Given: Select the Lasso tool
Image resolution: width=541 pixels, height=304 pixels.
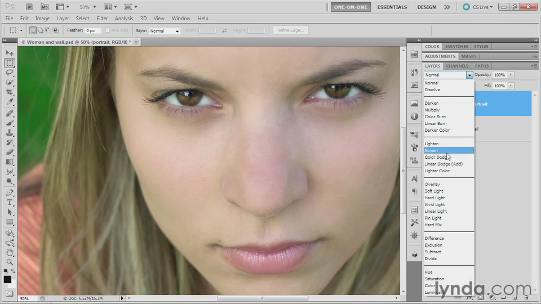Looking at the screenshot, I should point(10,73).
